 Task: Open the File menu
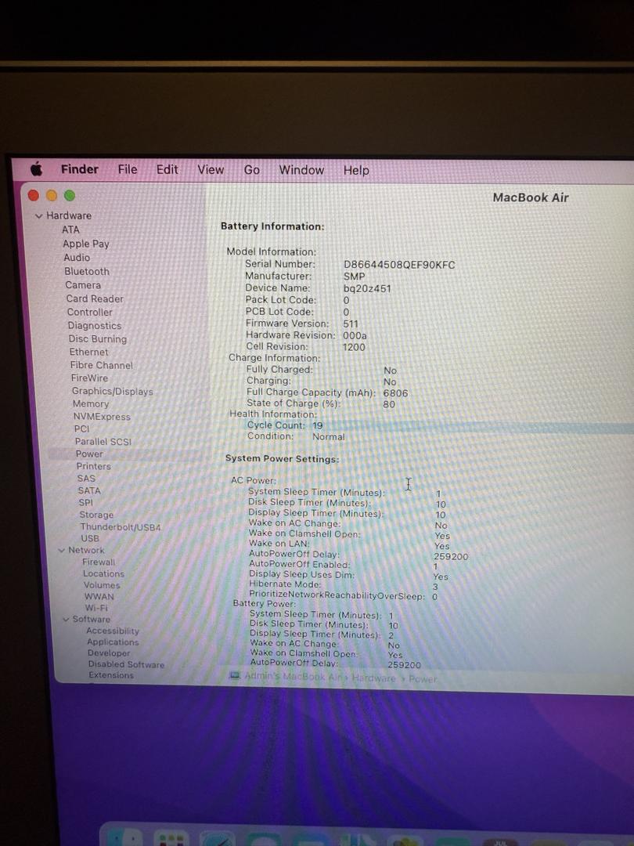[128, 169]
